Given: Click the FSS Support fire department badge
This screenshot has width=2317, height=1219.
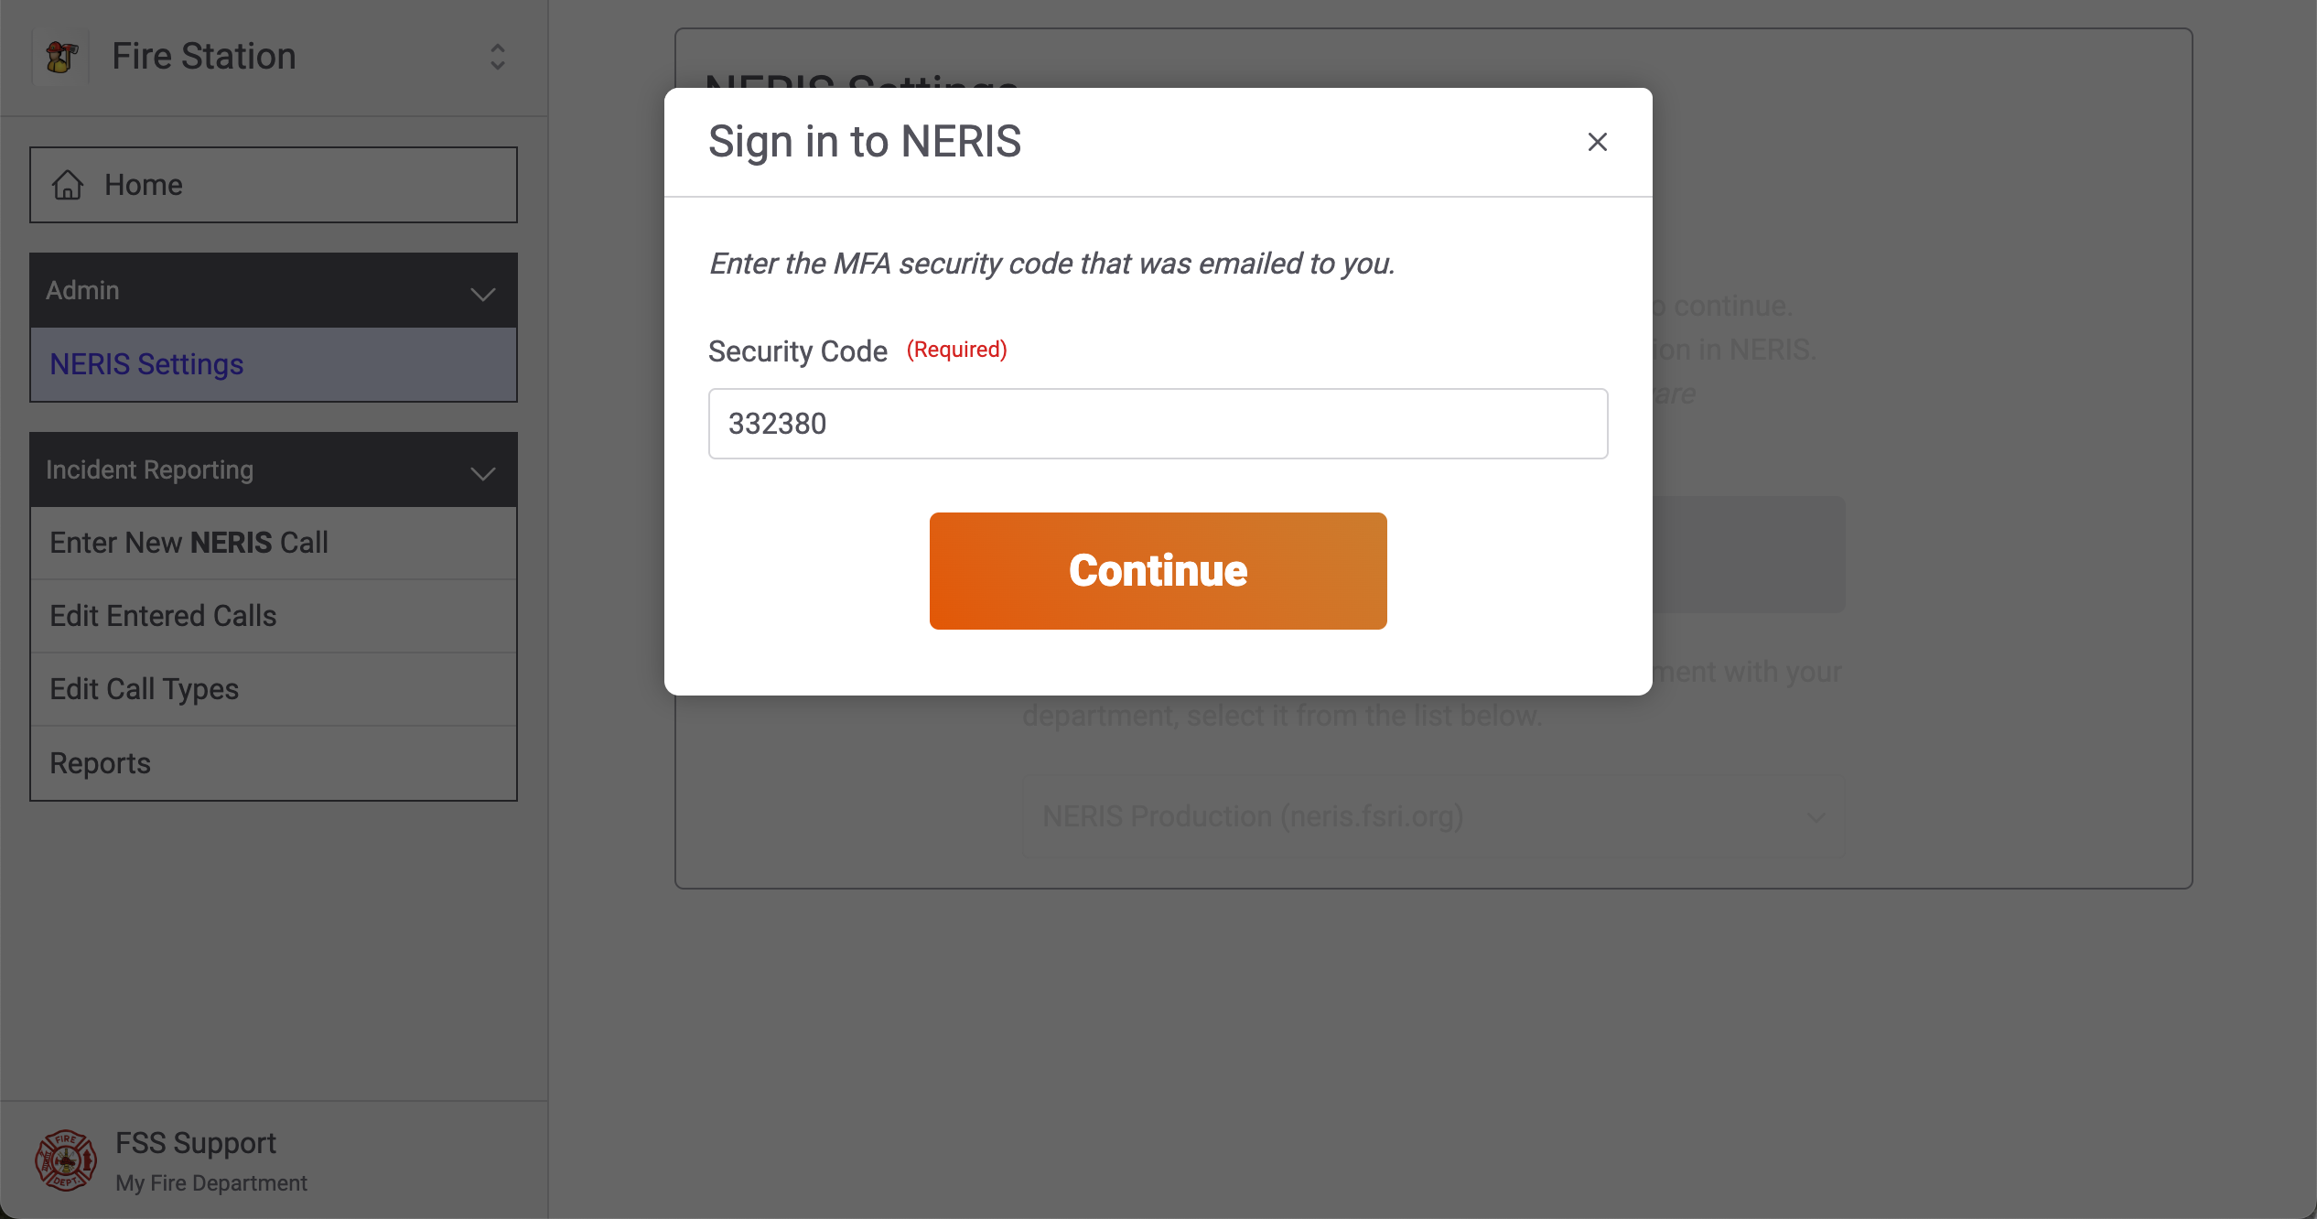Looking at the screenshot, I should pyautogui.click(x=65, y=1160).
